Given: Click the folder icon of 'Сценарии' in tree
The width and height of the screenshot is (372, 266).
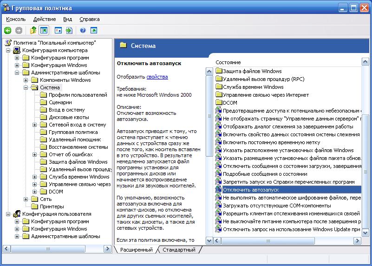Looking at the screenshot, I should pos(43,102).
